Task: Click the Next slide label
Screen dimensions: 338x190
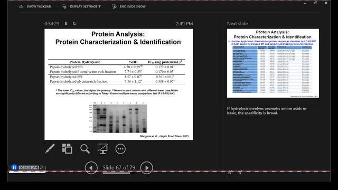Action: point(237,23)
